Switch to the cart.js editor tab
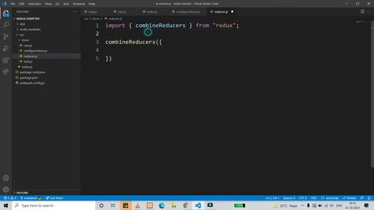 (122, 12)
